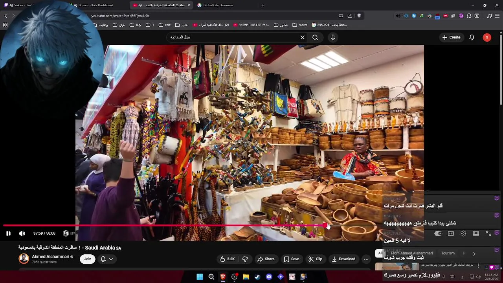Start voice search with microphone
The width and height of the screenshot is (503, 283).
coord(333,37)
